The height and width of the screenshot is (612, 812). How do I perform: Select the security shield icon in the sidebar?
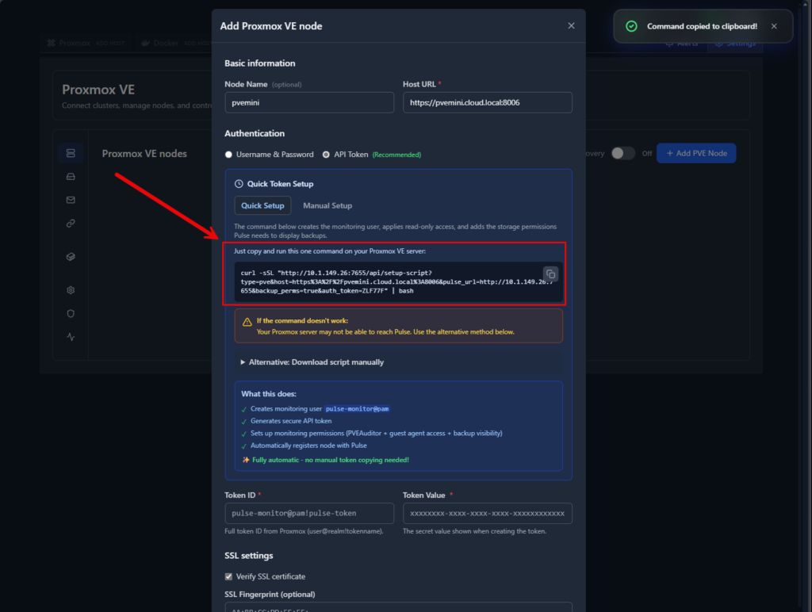pos(70,313)
